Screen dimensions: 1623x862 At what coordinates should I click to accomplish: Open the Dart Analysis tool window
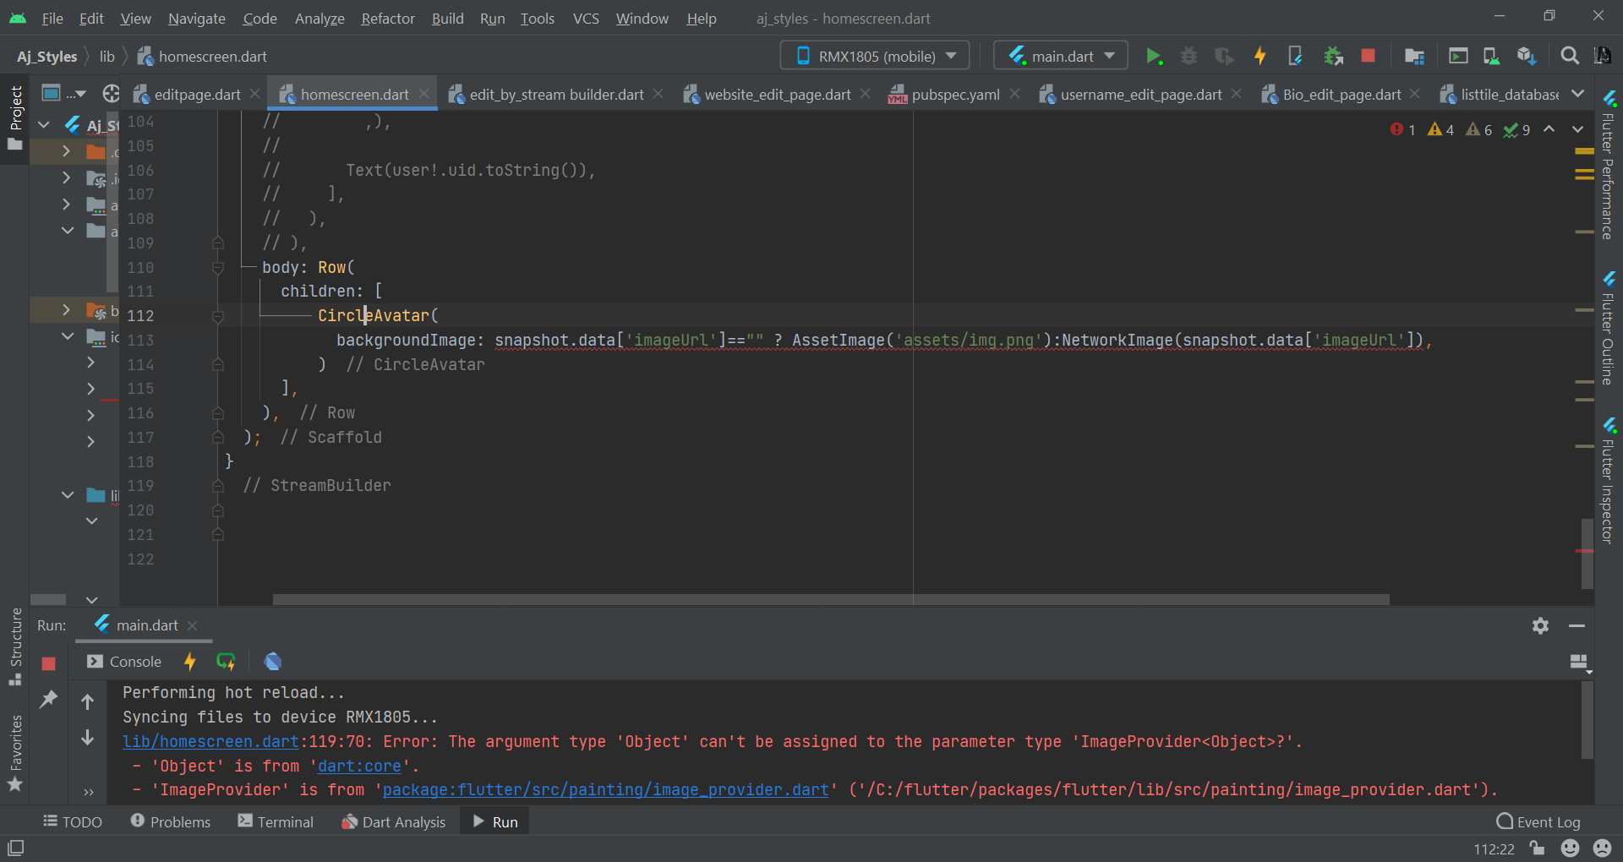[393, 821]
